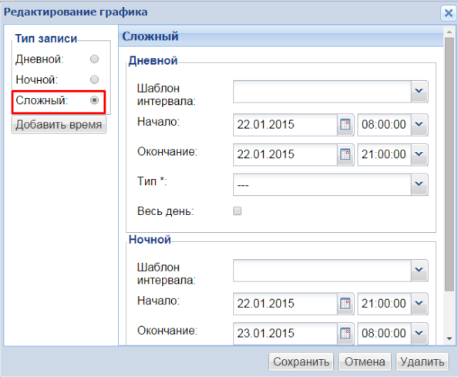This screenshot has height=377, width=458.
Task: Select the Сложный radio button
Action: click(x=94, y=100)
